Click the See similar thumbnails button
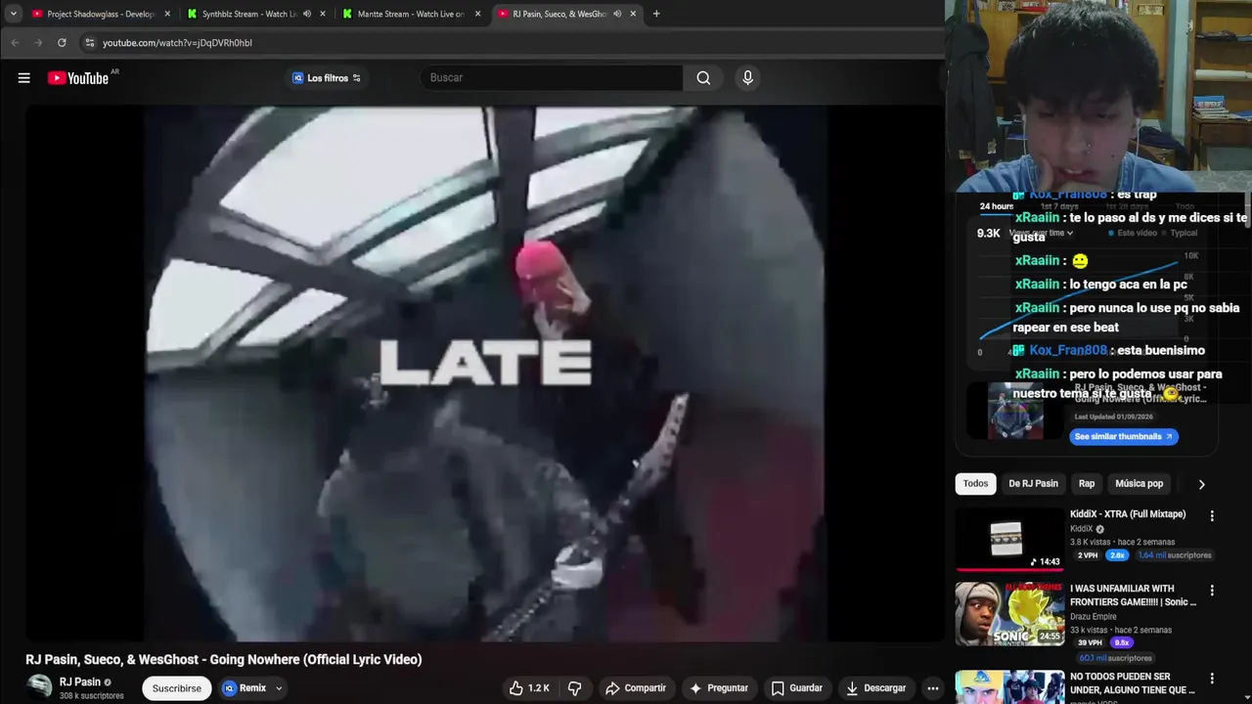 point(1124,437)
